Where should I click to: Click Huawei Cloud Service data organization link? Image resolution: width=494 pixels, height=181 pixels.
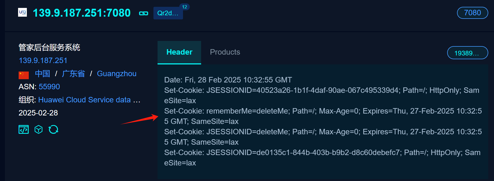(x=84, y=100)
